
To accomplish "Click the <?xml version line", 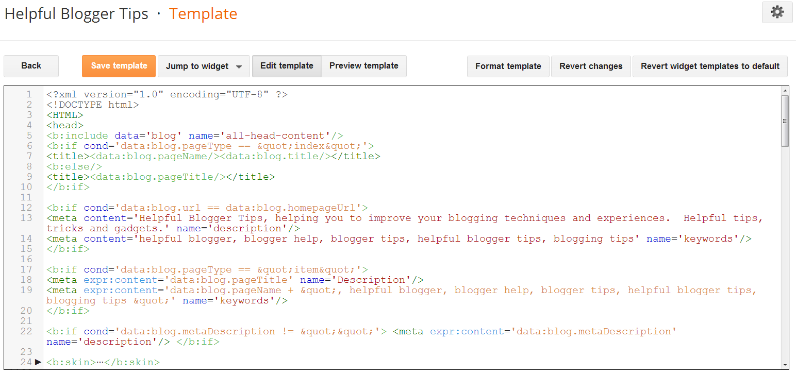I will pos(167,94).
